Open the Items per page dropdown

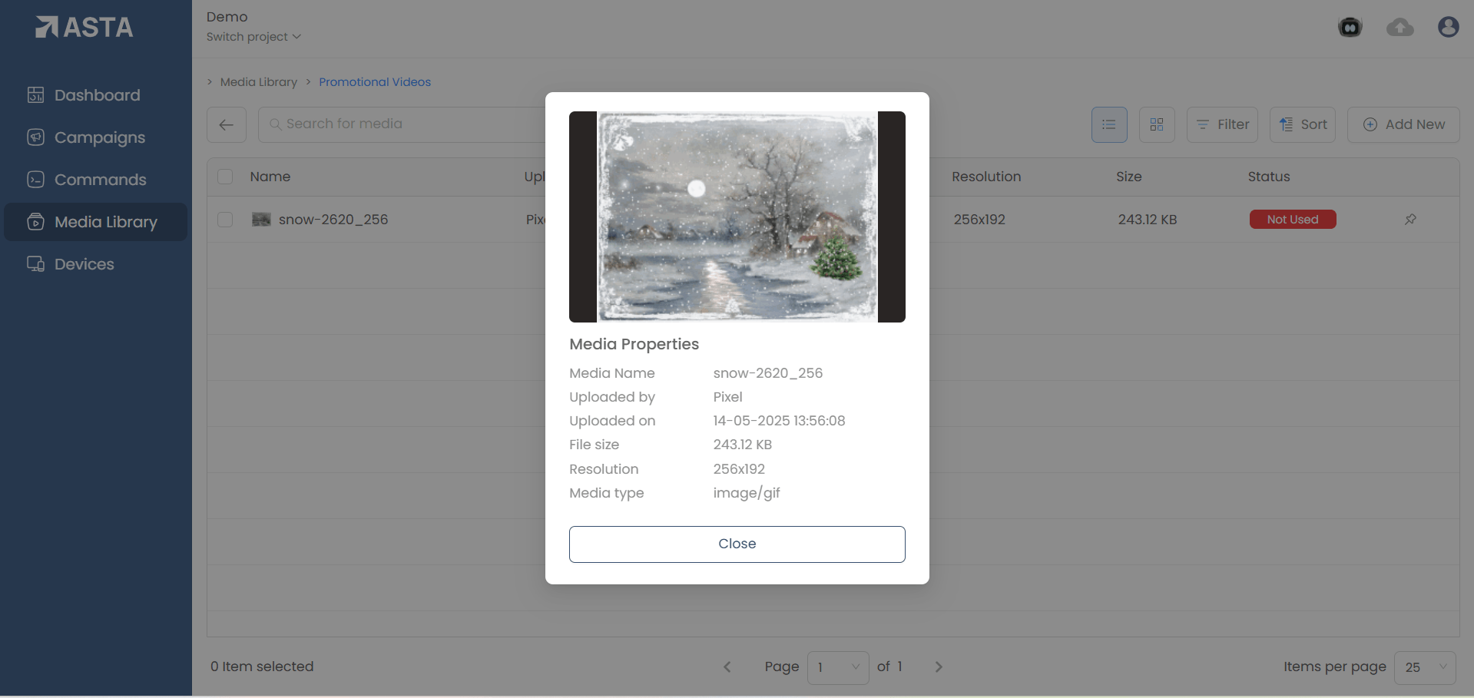pos(1424,667)
